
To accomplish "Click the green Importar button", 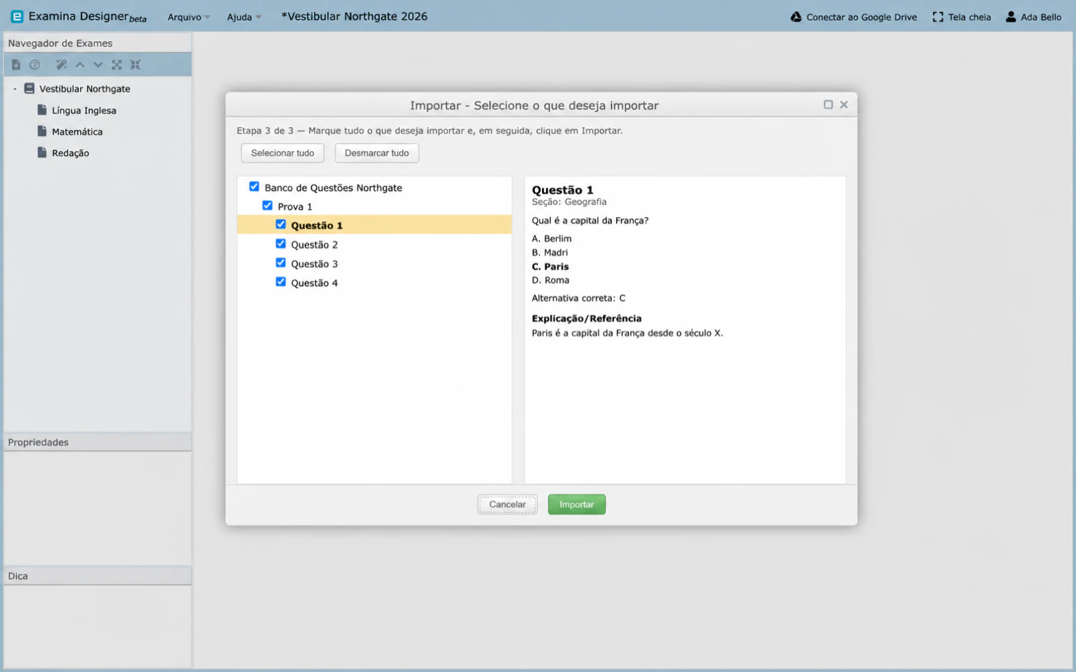I will [577, 505].
